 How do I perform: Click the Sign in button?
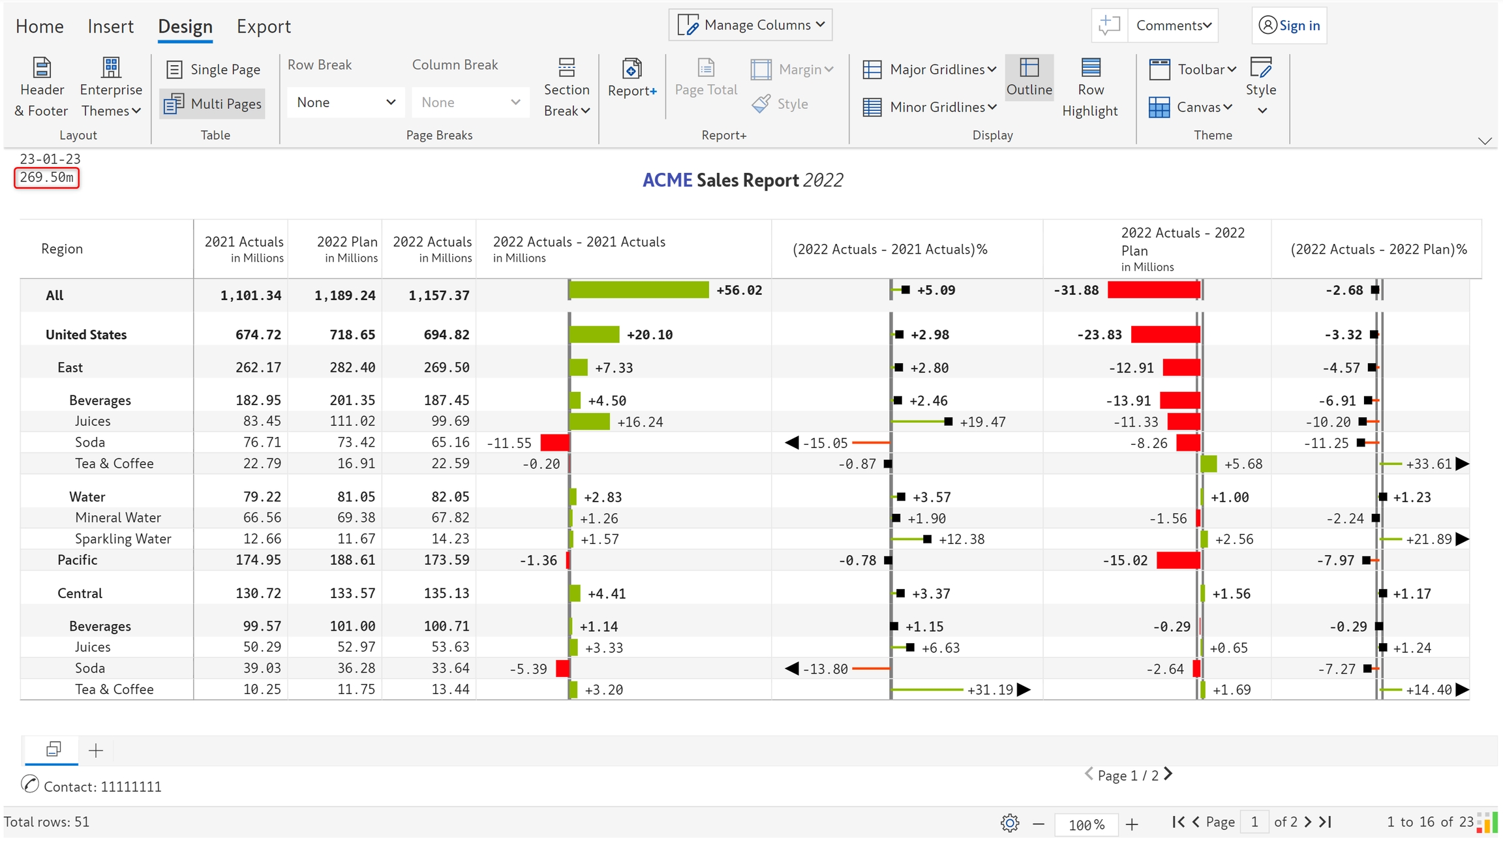click(1289, 25)
